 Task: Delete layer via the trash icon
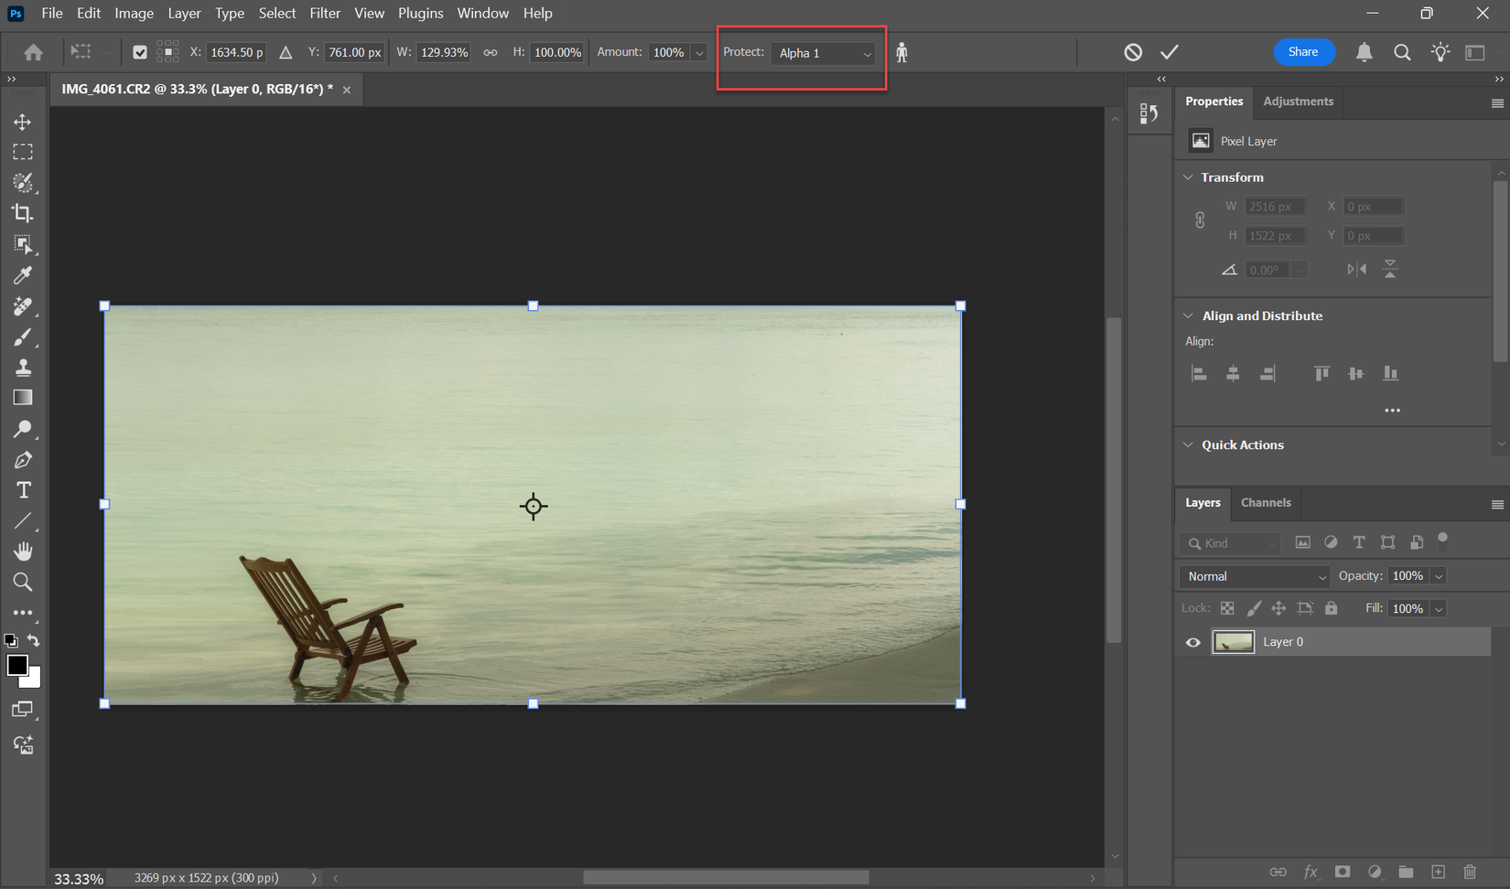click(x=1470, y=872)
